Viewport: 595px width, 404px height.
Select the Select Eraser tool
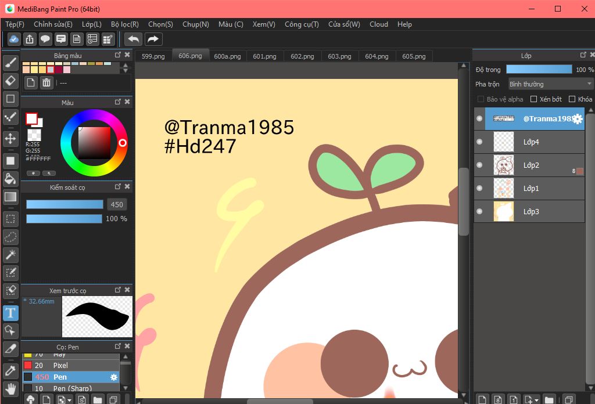coord(10,291)
